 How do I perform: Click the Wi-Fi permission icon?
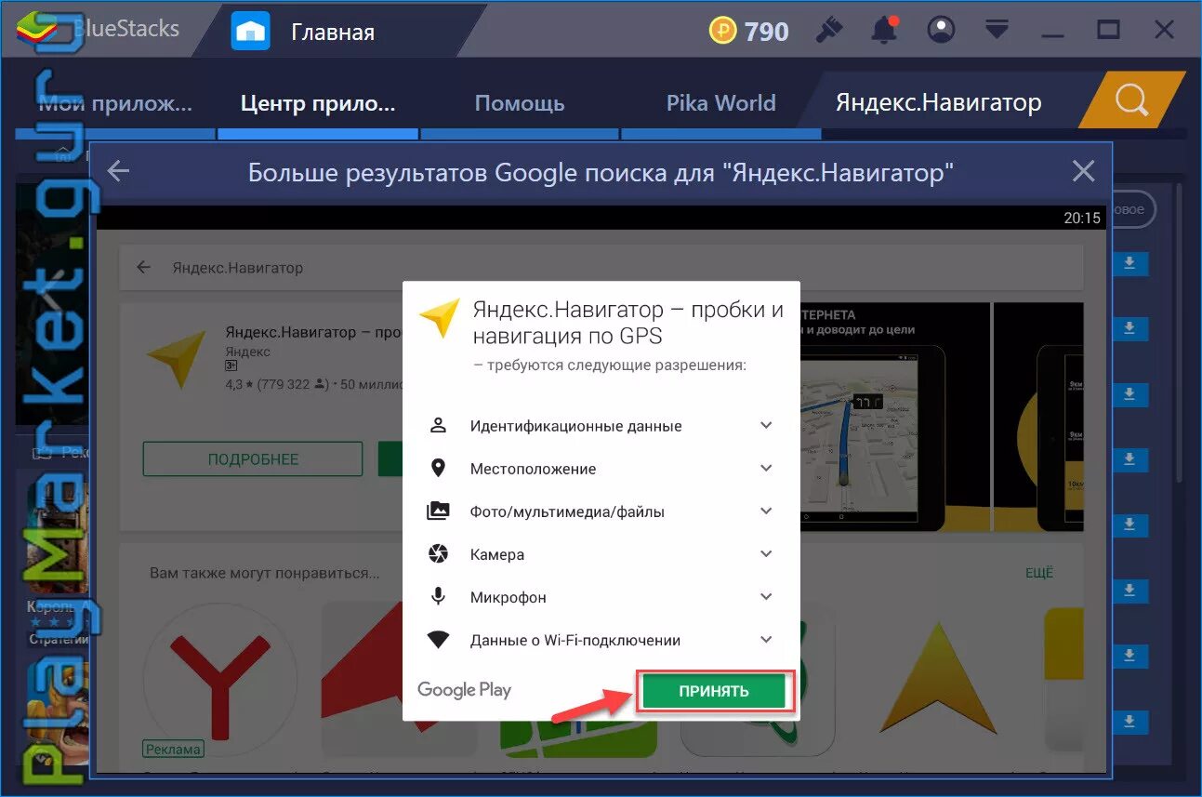point(438,639)
